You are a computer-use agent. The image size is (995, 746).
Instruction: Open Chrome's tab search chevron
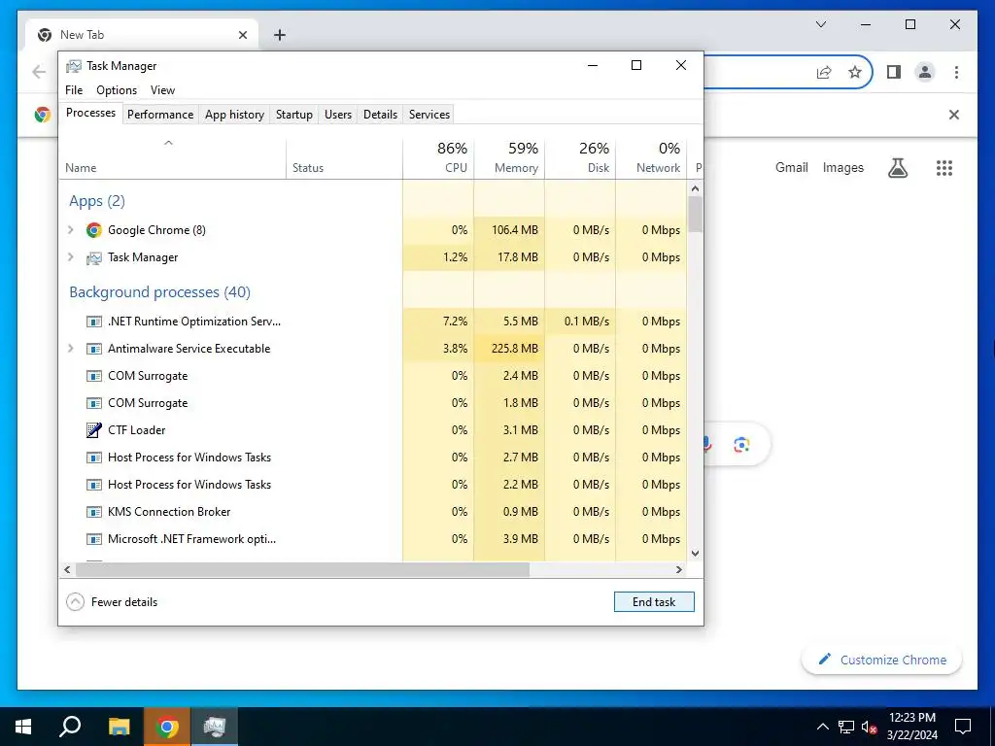[821, 24]
